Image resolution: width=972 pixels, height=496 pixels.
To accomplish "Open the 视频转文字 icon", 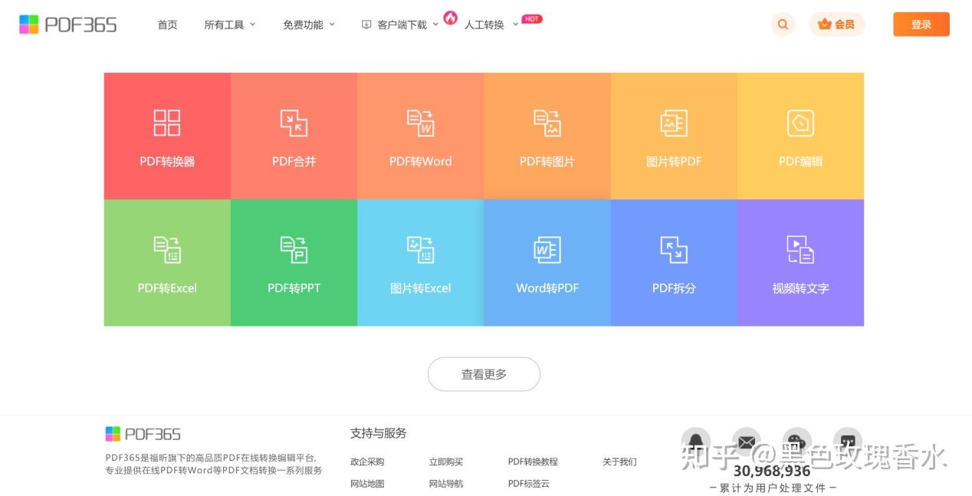I will click(x=800, y=249).
